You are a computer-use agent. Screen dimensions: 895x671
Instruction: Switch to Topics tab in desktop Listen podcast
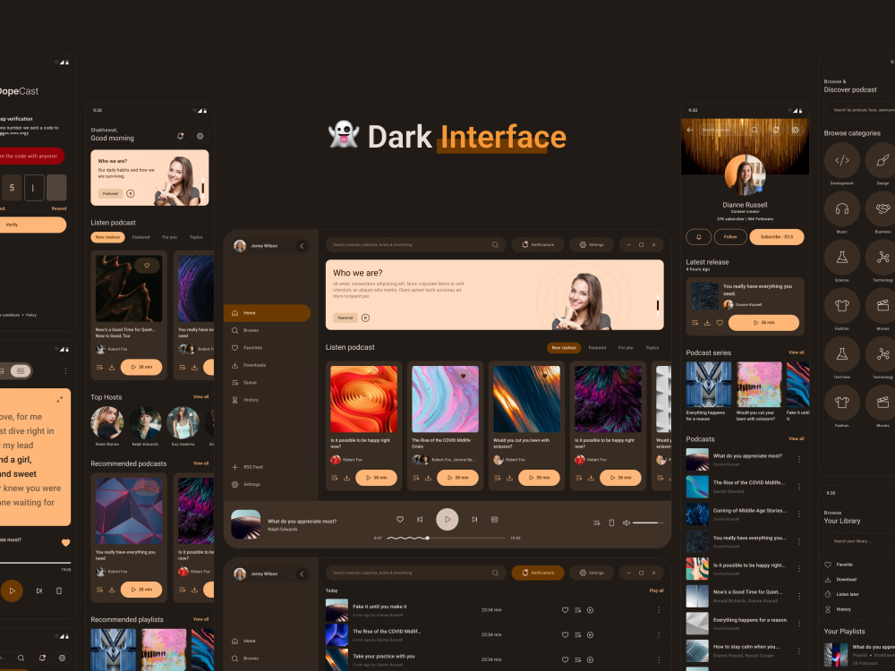point(652,347)
